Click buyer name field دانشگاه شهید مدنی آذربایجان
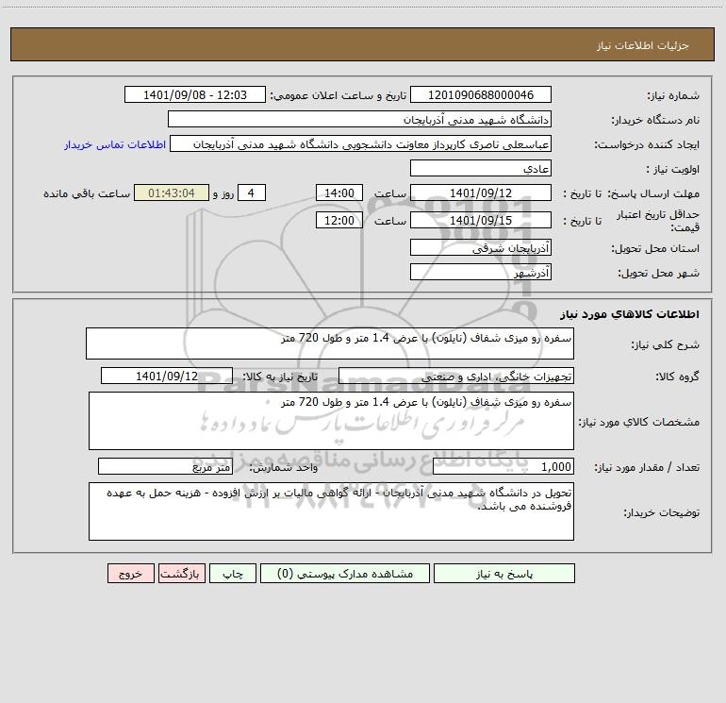This screenshot has height=703, width=726. (x=359, y=119)
